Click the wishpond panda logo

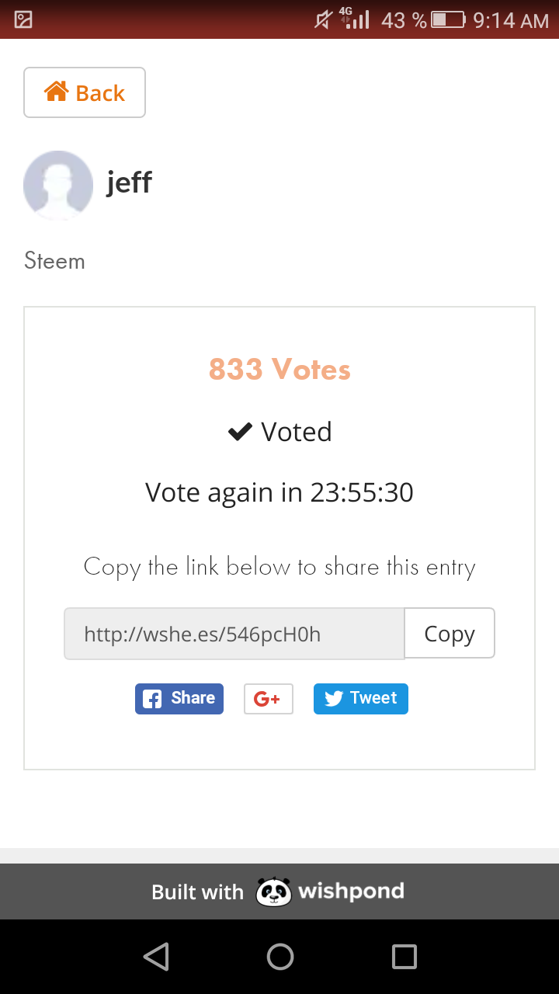tap(273, 891)
